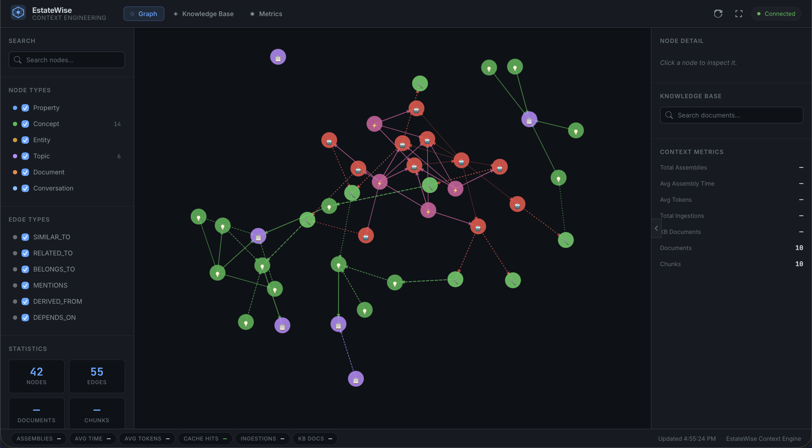The width and height of the screenshot is (812, 448).
Task: Click the magnifier icon in Search nodes
Action: (x=18, y=60)
